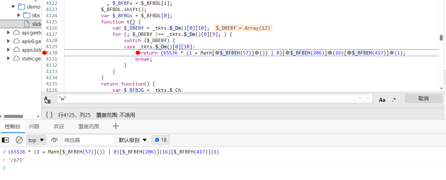Toggle the console sidebar panel icon

[x=6, y=140]
